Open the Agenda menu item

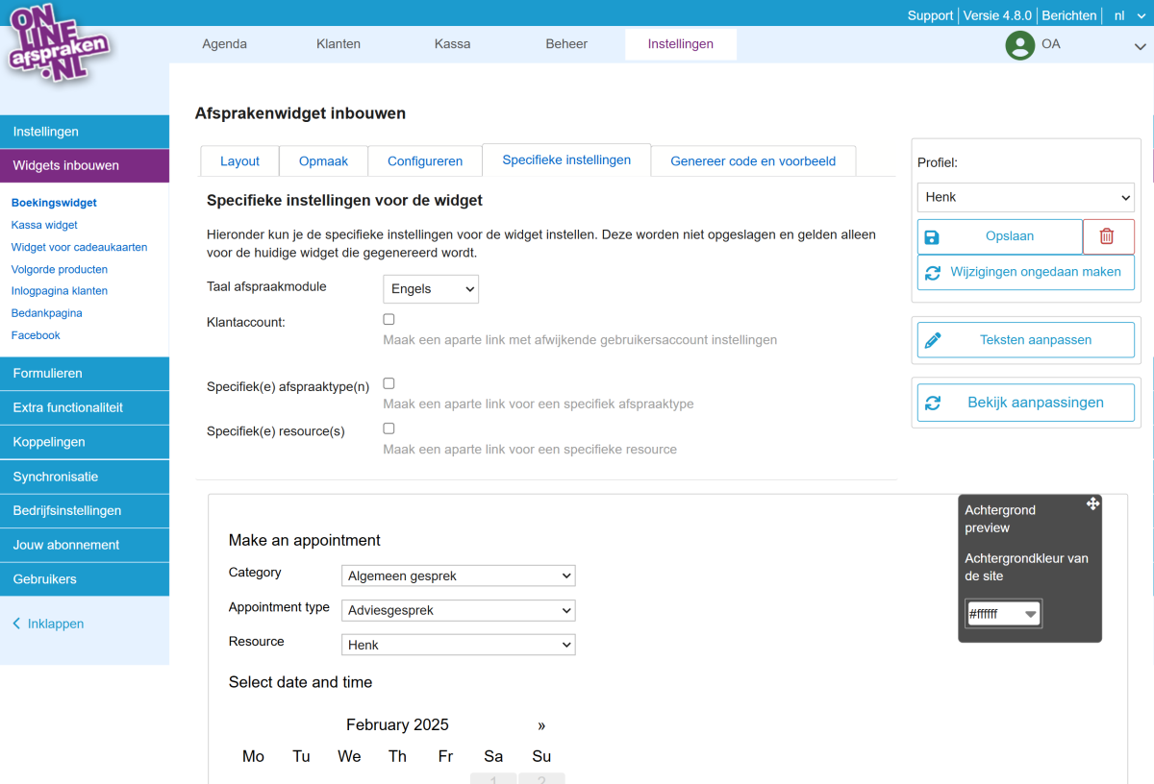(x=224, y=44)
